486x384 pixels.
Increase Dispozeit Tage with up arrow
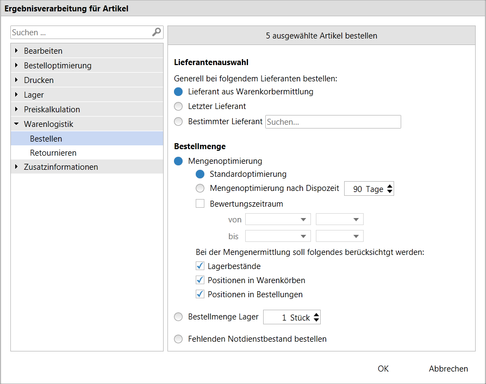(x=390, y=185)
